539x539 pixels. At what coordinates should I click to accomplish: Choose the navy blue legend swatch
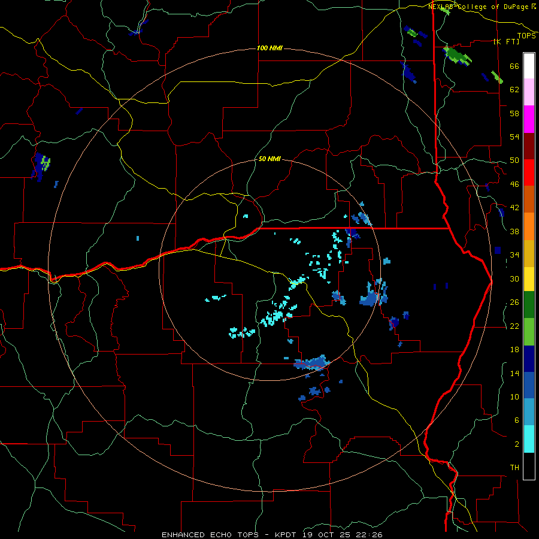(529, 359)
